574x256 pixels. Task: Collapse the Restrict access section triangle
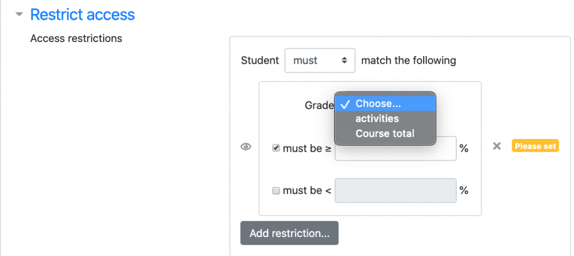click(x=20, y=15)
